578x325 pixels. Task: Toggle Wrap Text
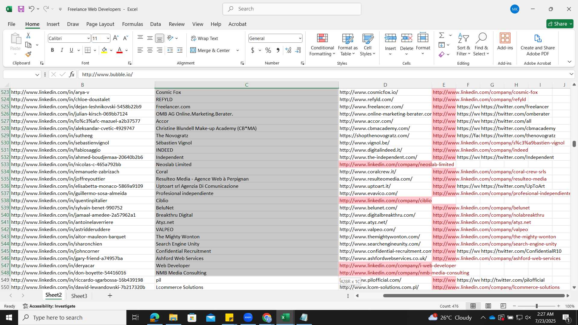[204, 38]
